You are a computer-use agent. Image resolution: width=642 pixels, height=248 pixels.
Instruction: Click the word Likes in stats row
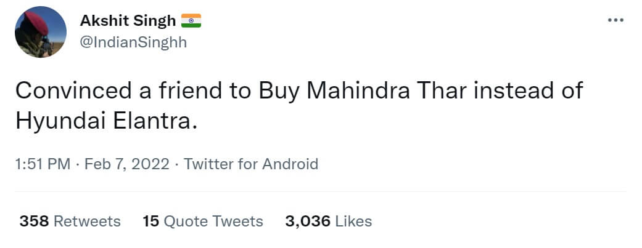click(x=353, y=221)
